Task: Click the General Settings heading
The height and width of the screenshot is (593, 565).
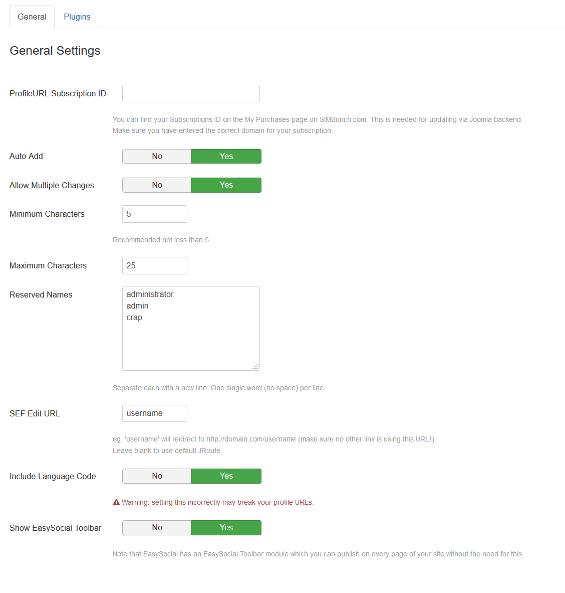Action: [x=55, y=51]
